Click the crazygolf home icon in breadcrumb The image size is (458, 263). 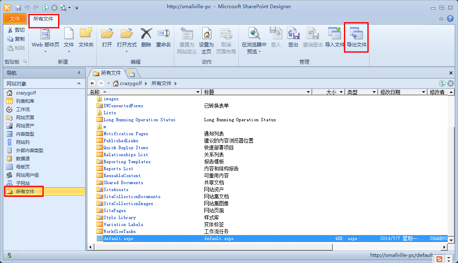[x=116, y=83]
